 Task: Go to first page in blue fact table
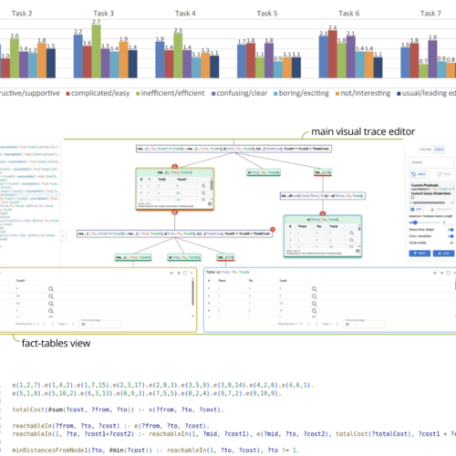click(308, 324)
